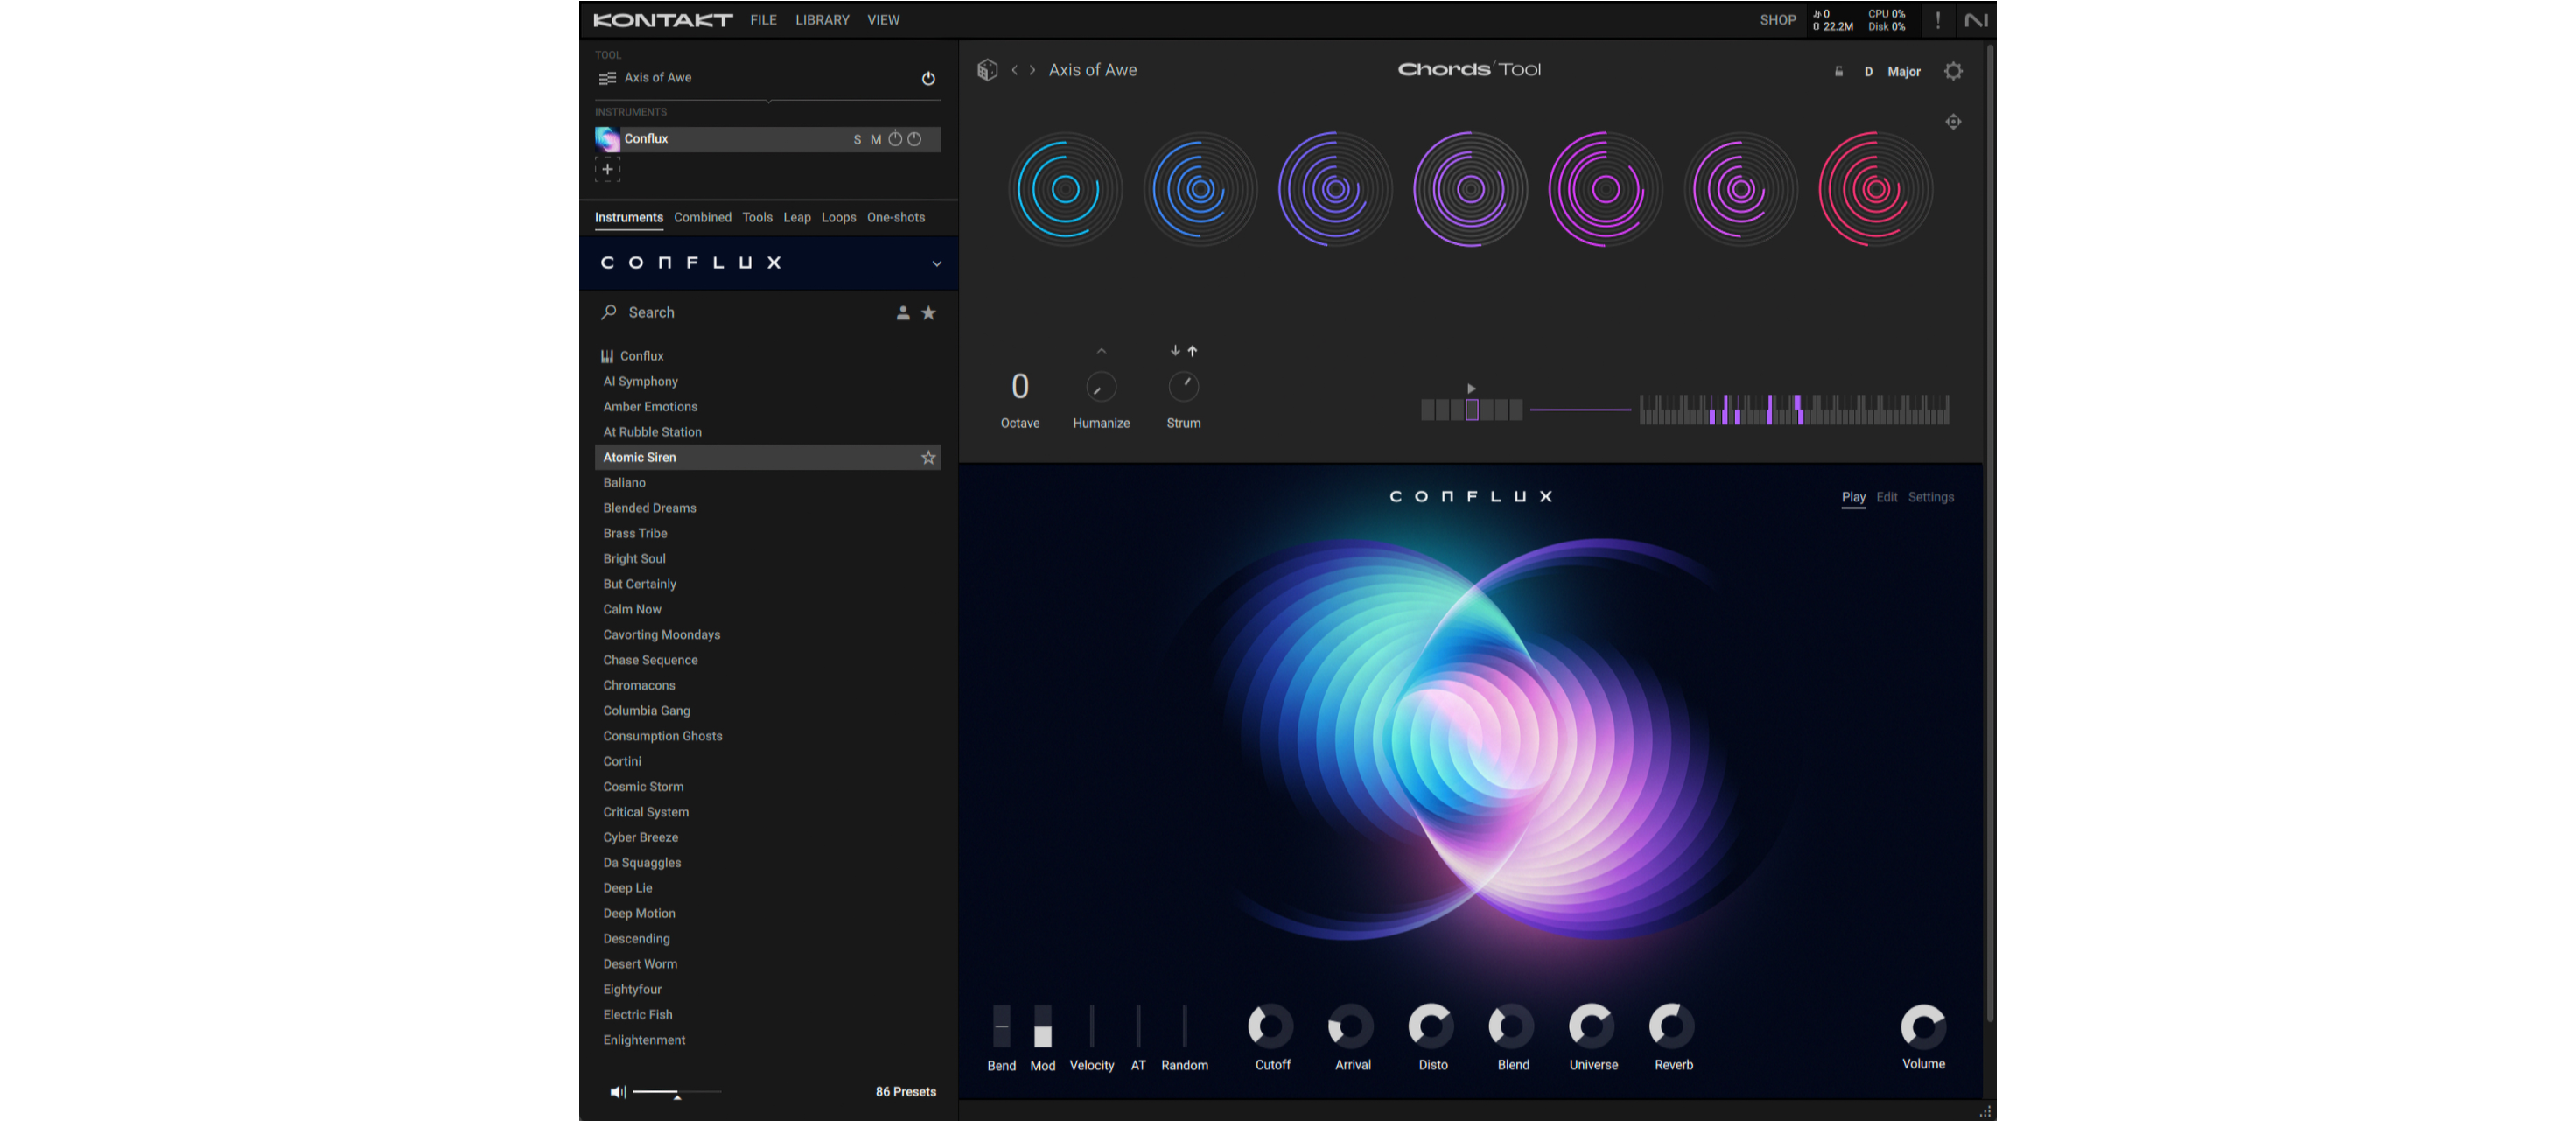Show favorite presets star filter
Viewport: 2576px width, 1121px height.
point(928,313)
